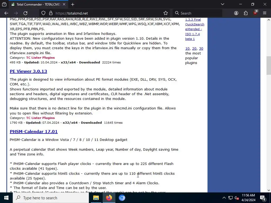
Task: Open the Firefox application menu
Action: [x=265, y=13]
